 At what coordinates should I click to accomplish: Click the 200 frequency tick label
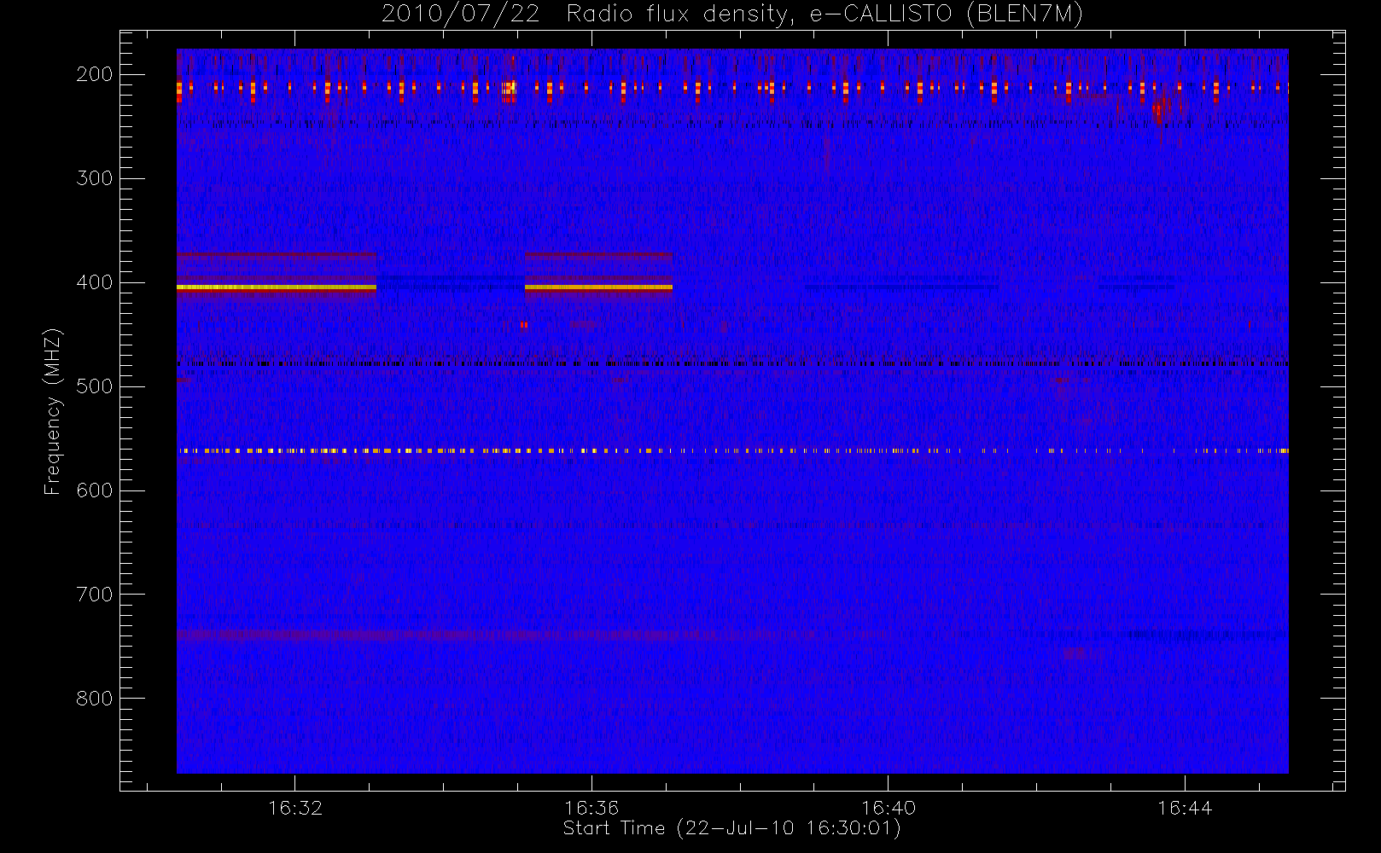94,74
